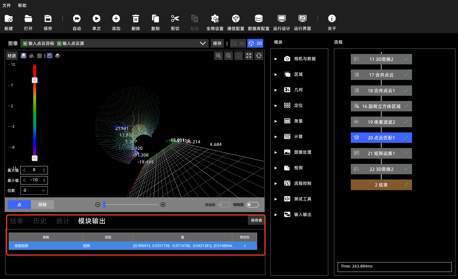458x279 pixels.
Task: Zoom out of the 3D view
Action: 229,56
